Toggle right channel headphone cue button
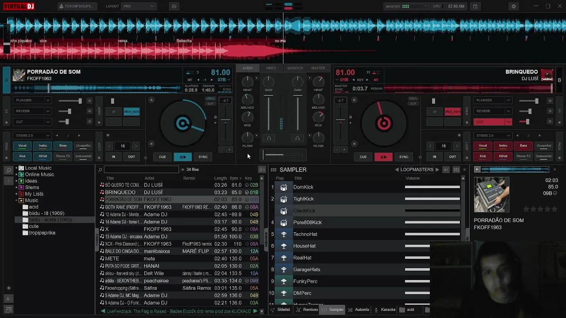This screenshot has width=566, height=318. (x=297, y=138)
